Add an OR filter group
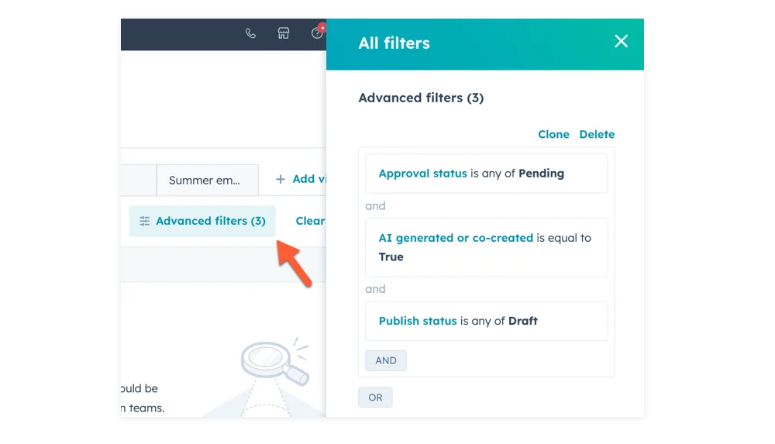The image size is (775, 444). 375,398
